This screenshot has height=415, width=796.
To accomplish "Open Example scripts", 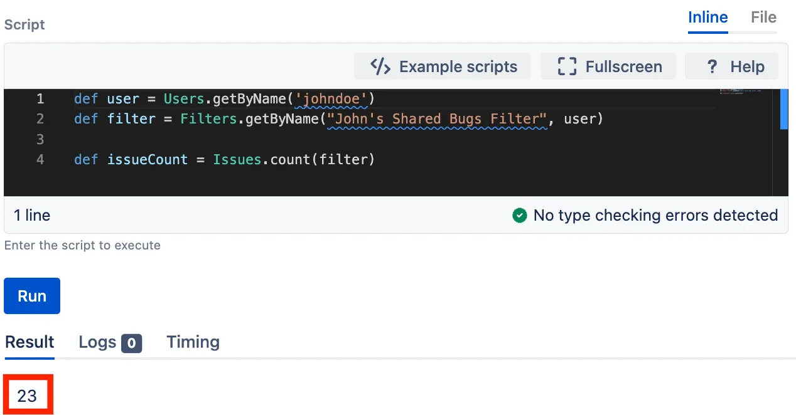I will pyautogui.click(x=443, y=66).
